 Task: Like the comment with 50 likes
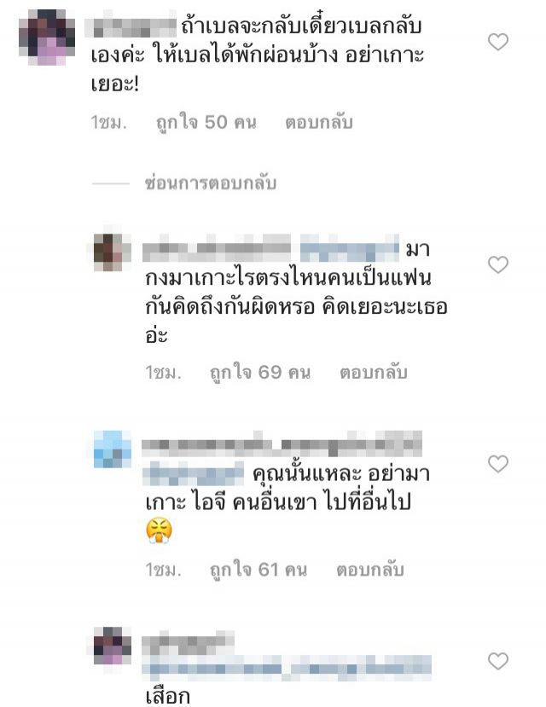pos(497,42)
